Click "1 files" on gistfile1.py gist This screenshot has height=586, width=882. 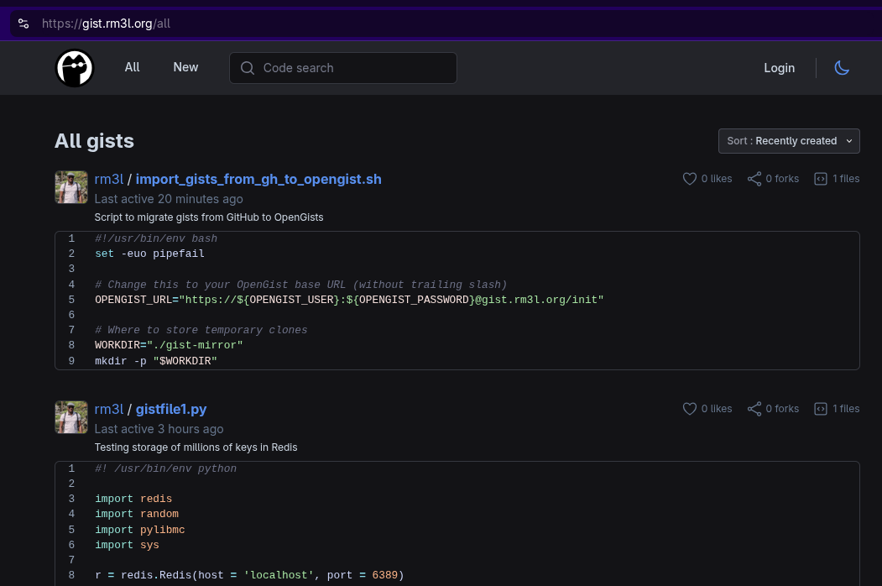click(x=845, y=409)
